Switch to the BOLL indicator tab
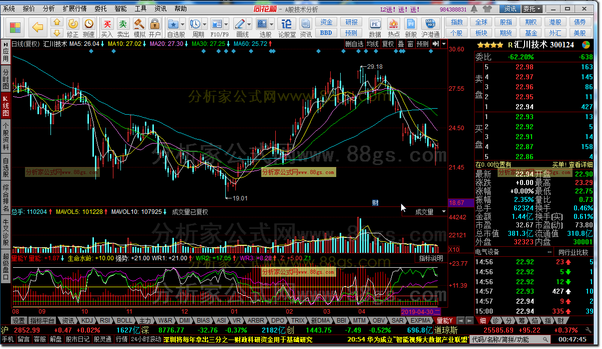The width and height of the screenshot is (602, 349). tap(125, 321)
